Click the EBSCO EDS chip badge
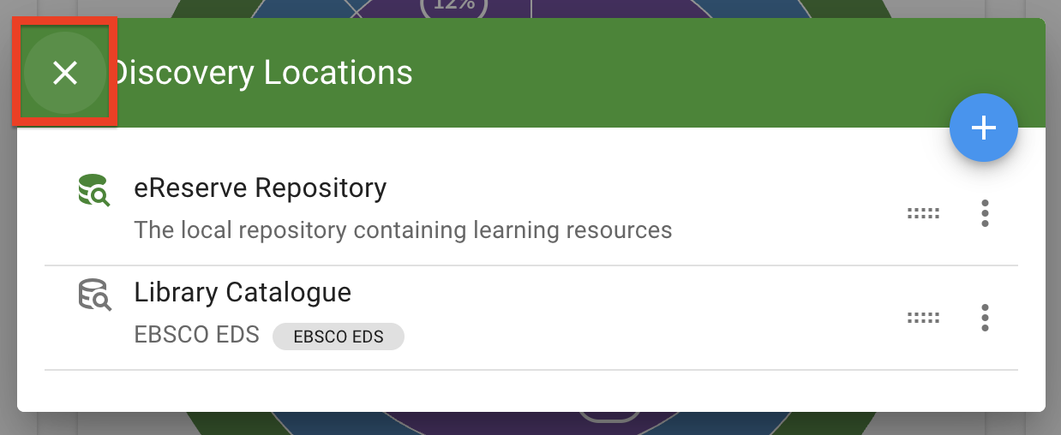 point(338,337)
